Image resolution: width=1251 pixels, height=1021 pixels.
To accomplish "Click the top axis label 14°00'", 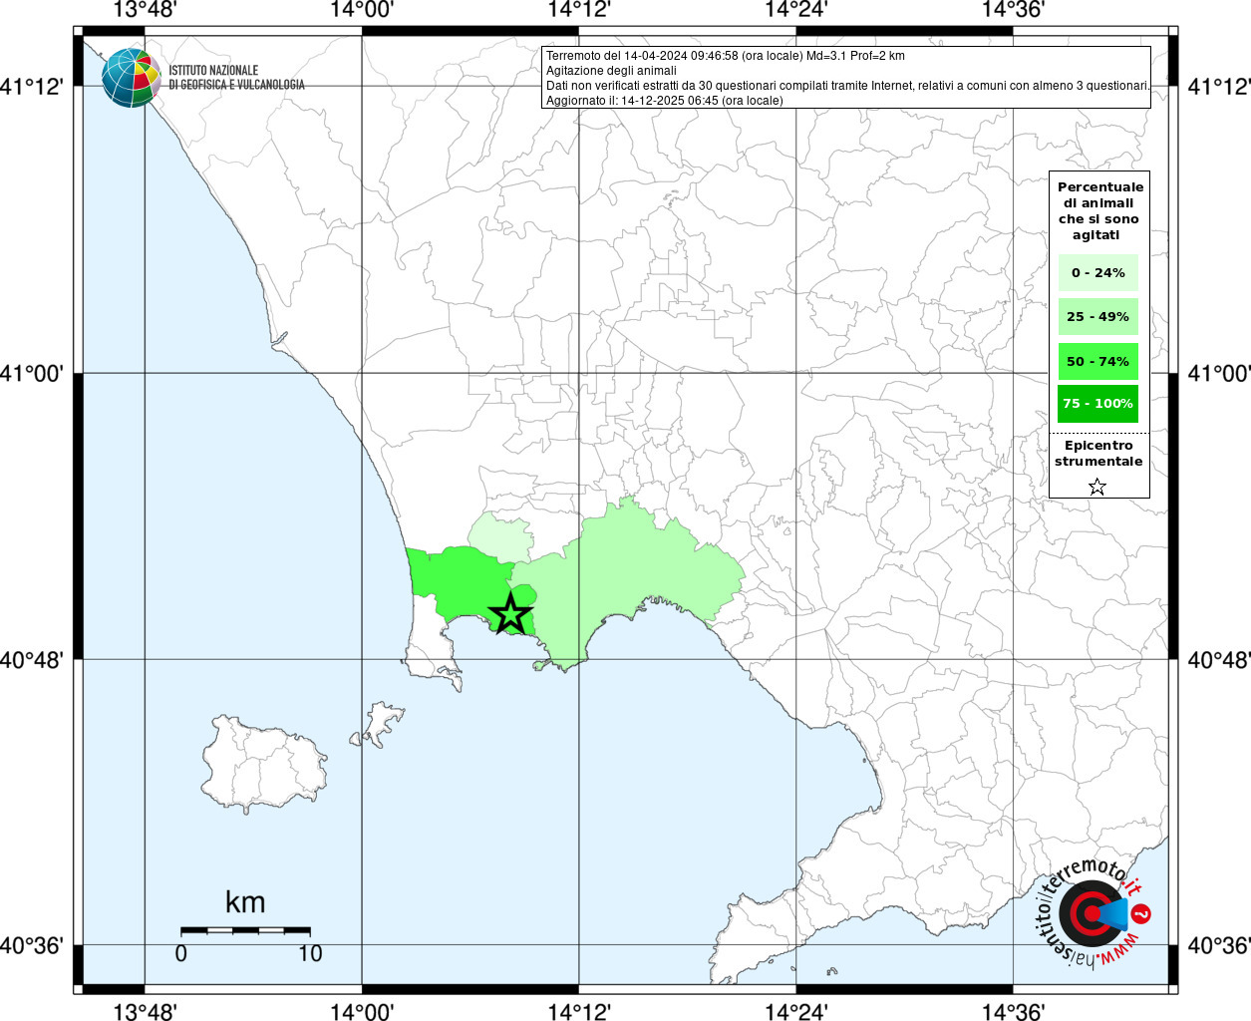I will (x=362, y=10).
